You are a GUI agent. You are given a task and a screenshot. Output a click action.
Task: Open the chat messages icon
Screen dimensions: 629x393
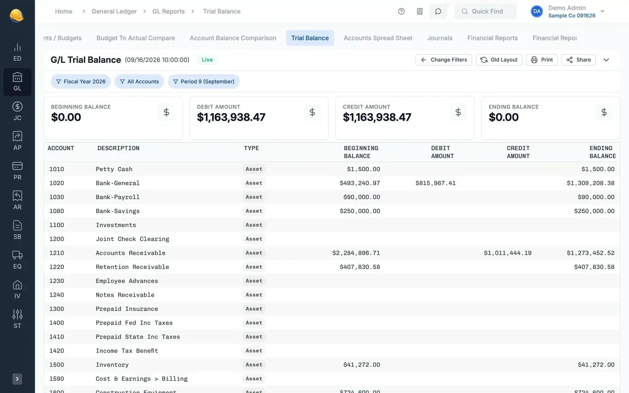[438, 11]
